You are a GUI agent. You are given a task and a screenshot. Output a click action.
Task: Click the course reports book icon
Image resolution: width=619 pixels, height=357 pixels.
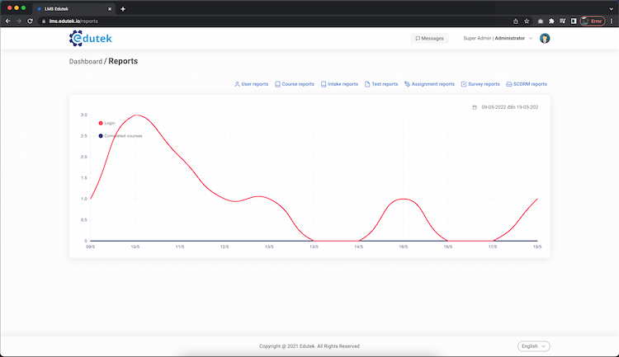[278, 84]
